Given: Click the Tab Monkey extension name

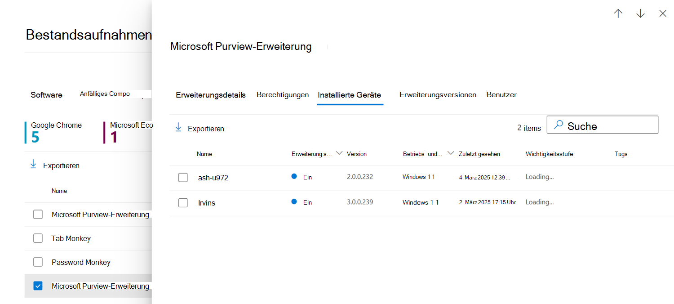Looking at the screenshot, I should pos(71,238).
